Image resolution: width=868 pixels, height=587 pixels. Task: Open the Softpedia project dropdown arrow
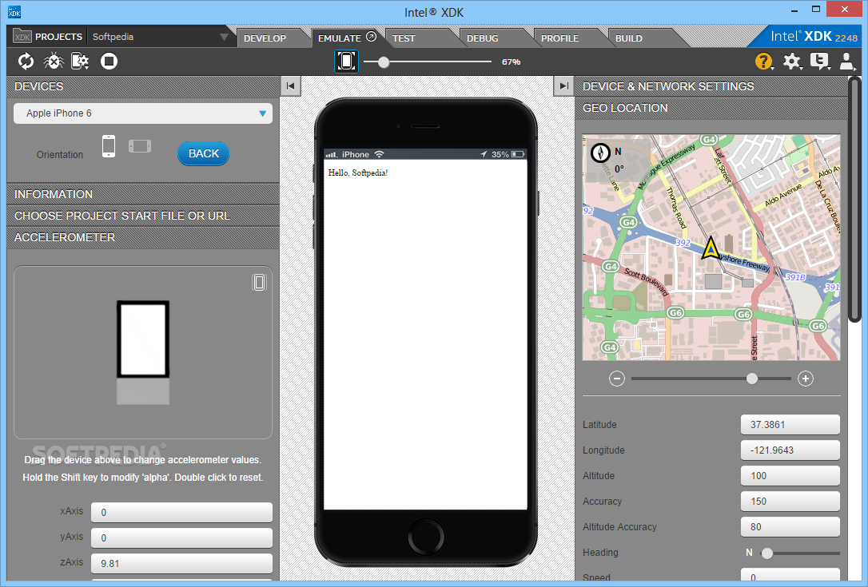coord(224,37)
